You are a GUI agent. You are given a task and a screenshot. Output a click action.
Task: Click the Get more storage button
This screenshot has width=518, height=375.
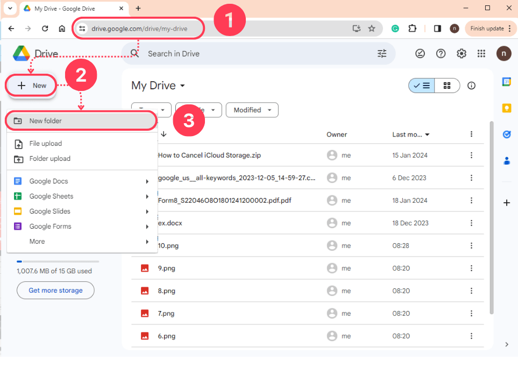point(55,290)
